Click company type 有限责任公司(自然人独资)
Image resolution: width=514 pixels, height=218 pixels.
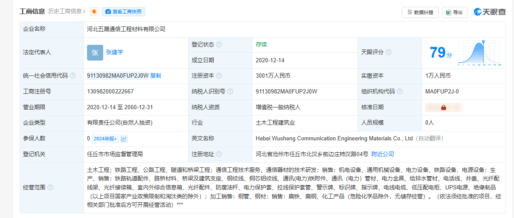click(119, 123)
